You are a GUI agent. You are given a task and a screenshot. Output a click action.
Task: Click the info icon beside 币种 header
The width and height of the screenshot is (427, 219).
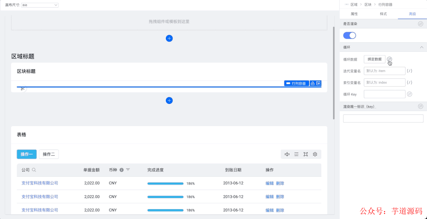[121, 170]
